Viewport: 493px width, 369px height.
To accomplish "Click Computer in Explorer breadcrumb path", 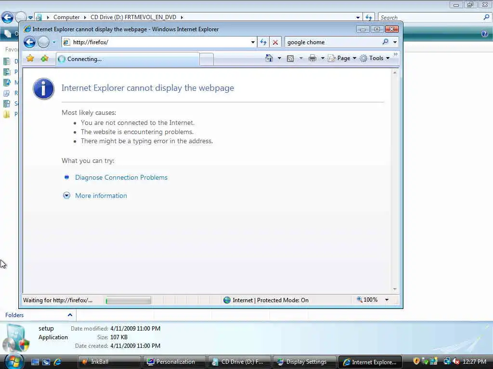I will tap(66, 17).
